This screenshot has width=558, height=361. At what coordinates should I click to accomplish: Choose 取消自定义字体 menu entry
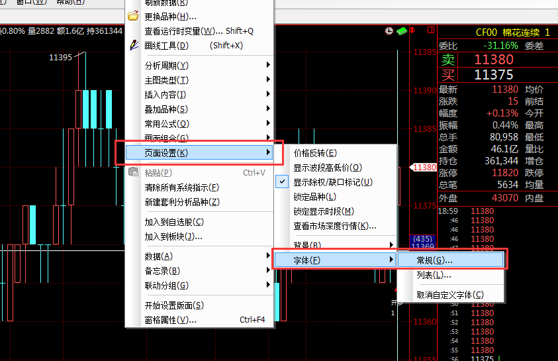pos(450,295)
